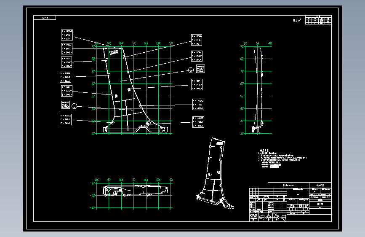This screenshot has height=237, width=365.
Task: Click the -32 grid label of the bottom view
Action: point(93,196)
